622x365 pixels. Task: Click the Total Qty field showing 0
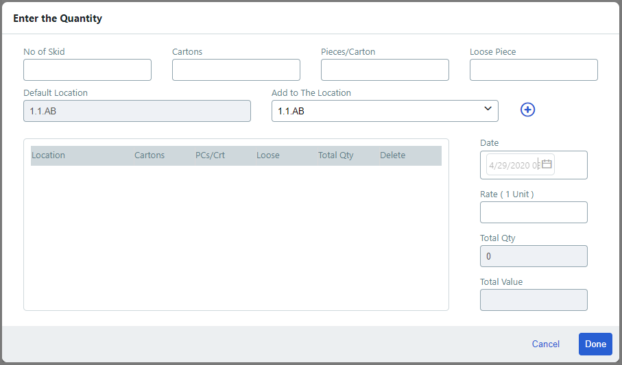[x=534, y=256]
